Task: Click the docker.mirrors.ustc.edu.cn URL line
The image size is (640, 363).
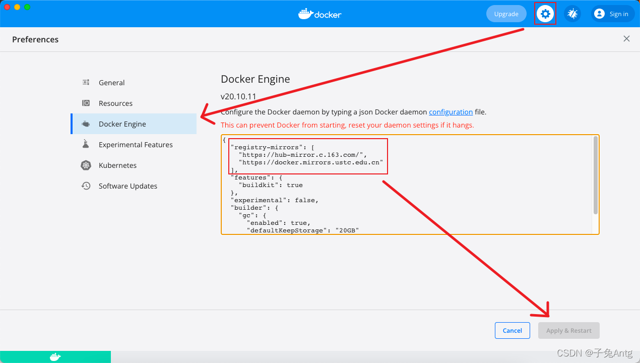Action: (x=311, y=162)
